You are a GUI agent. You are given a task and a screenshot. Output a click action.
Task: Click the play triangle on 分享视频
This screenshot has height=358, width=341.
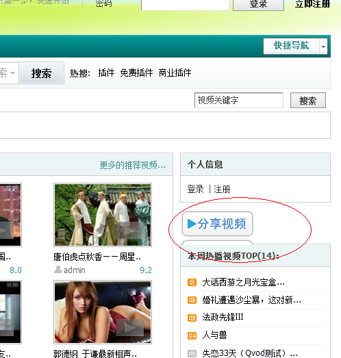coord(192,224)
